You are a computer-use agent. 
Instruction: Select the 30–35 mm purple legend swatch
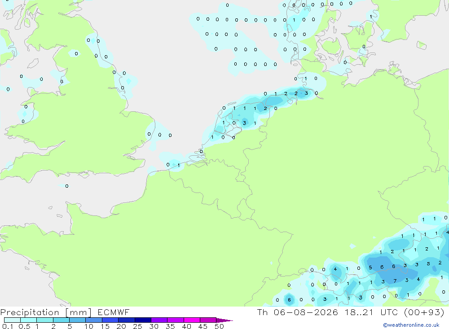pyautogui.click(x=159, y=320)
